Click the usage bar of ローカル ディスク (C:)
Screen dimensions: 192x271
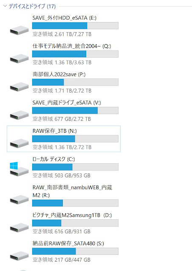[x=75, y=167]
